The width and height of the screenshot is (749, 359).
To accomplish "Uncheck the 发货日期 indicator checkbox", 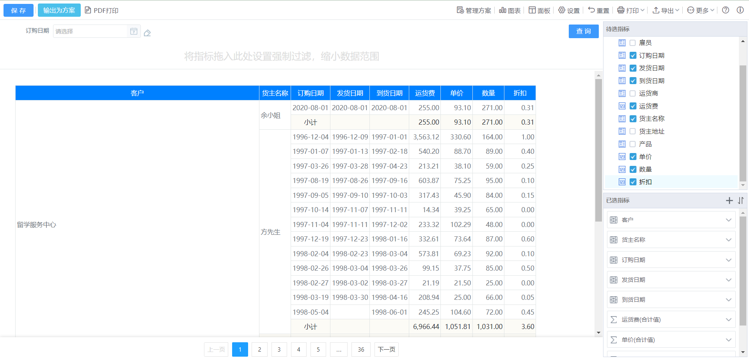I will coord(633,68).
